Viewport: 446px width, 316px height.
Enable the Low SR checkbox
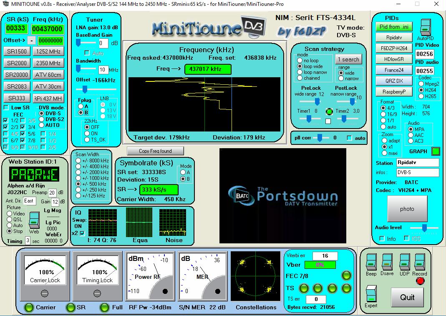click(x=6, y=108)
